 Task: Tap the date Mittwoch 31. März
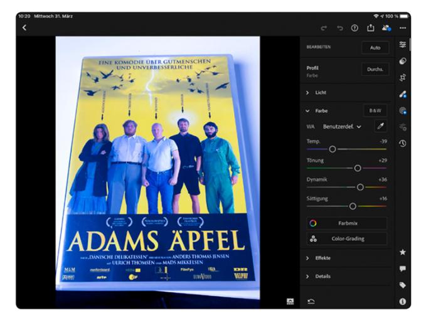53,16
